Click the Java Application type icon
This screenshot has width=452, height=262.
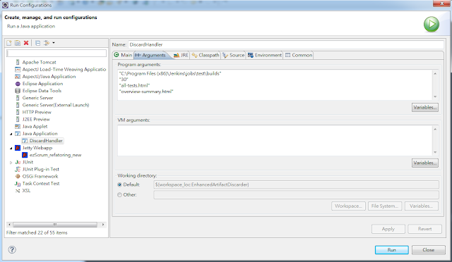coord(18,133)
